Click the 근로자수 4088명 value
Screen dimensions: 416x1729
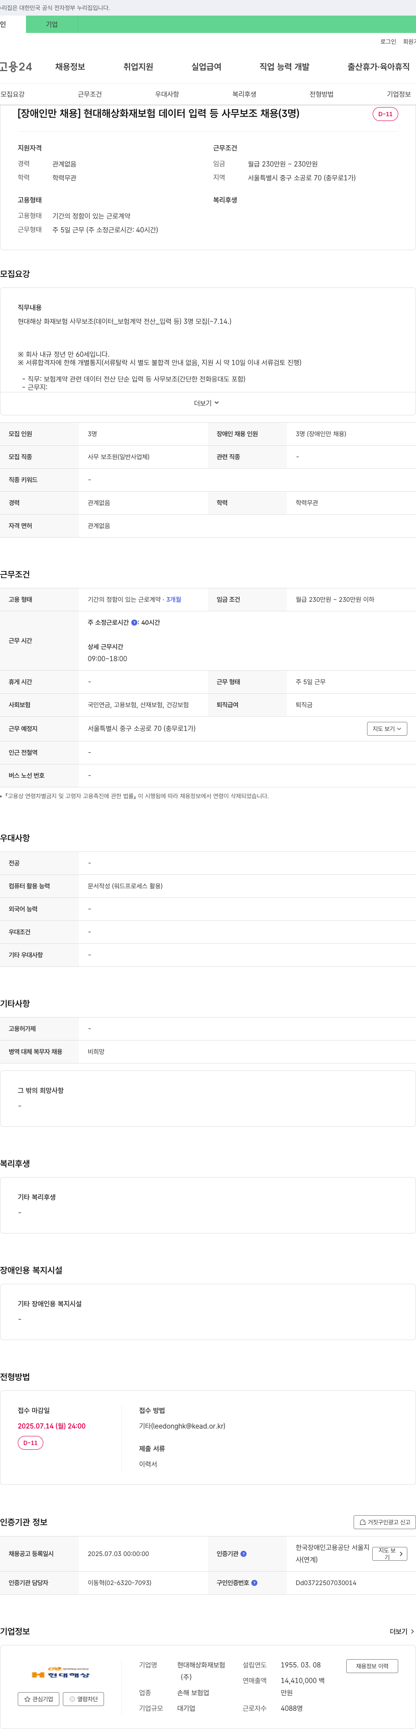[x=291, y=1708]
